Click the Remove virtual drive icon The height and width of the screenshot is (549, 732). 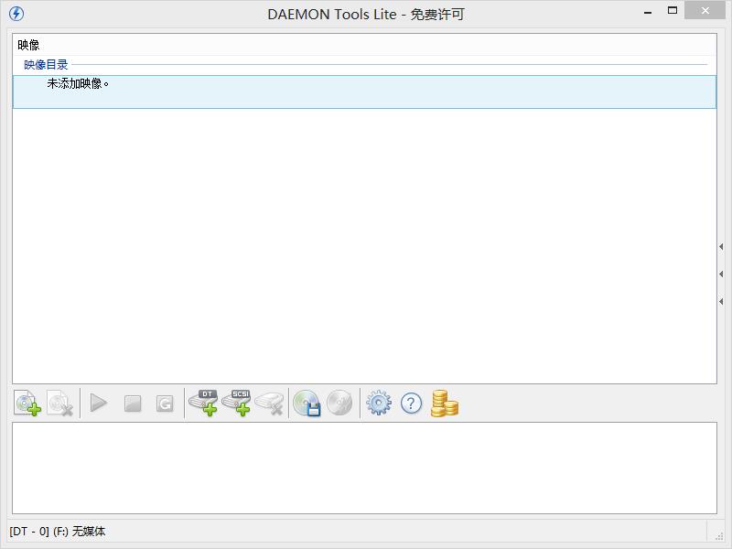[269, 404]
